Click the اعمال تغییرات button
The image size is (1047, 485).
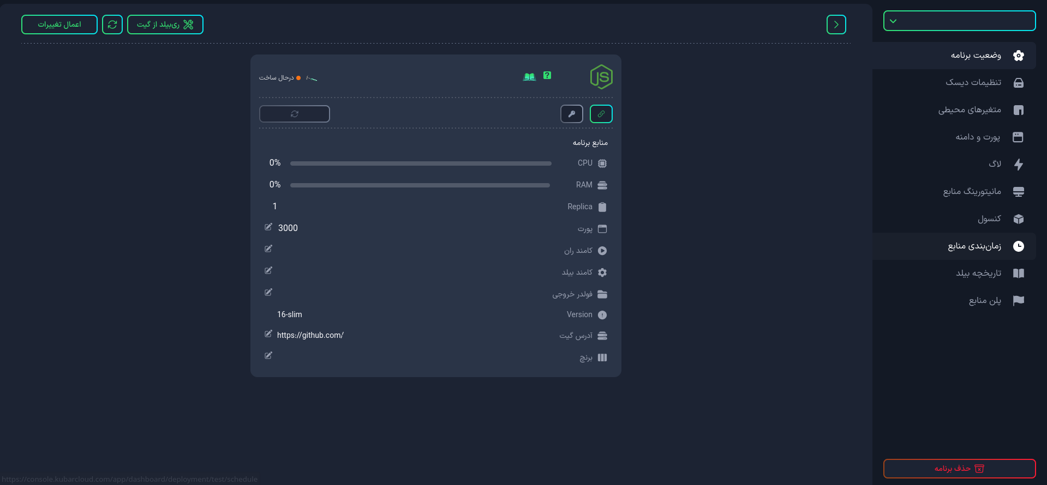pyautogui.click(x=59, y=25)
